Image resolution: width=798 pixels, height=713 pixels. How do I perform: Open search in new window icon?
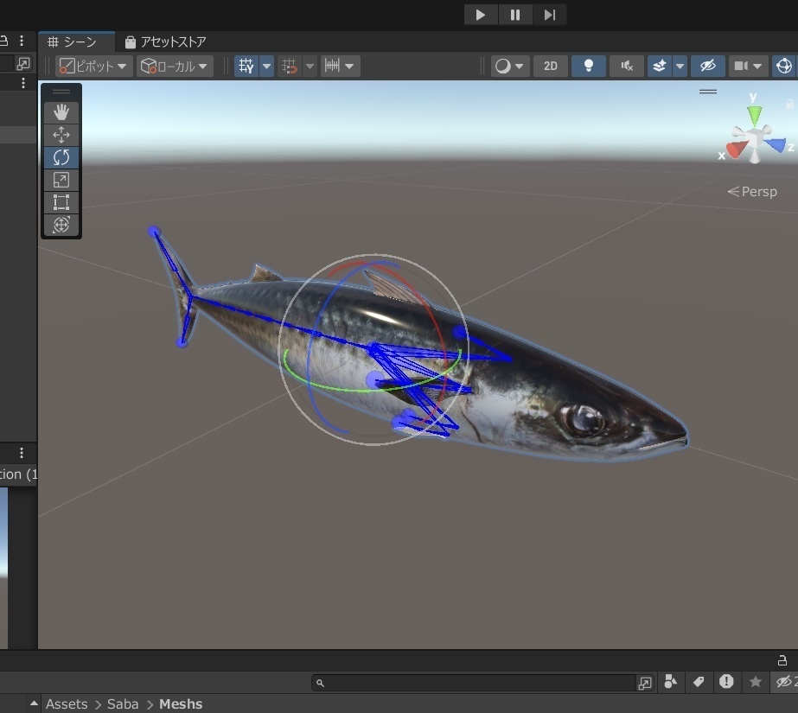pyautogui.click(x=645, y=683)
